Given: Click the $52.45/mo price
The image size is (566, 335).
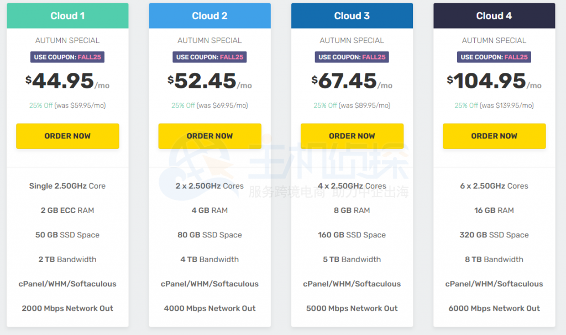Looking at the screenshot, I should (x=209, y=82).
